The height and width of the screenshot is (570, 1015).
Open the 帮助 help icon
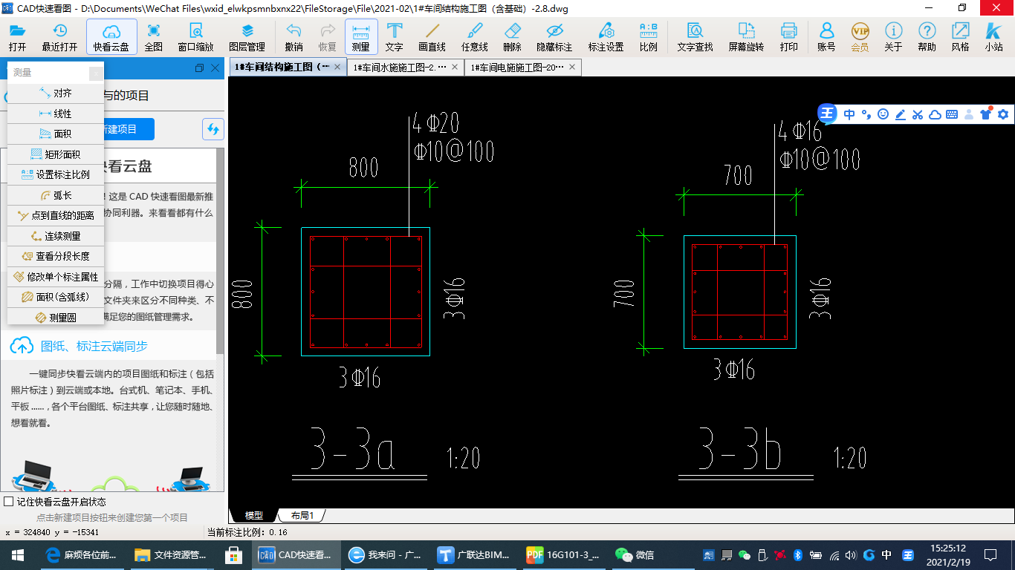point(927,37)
